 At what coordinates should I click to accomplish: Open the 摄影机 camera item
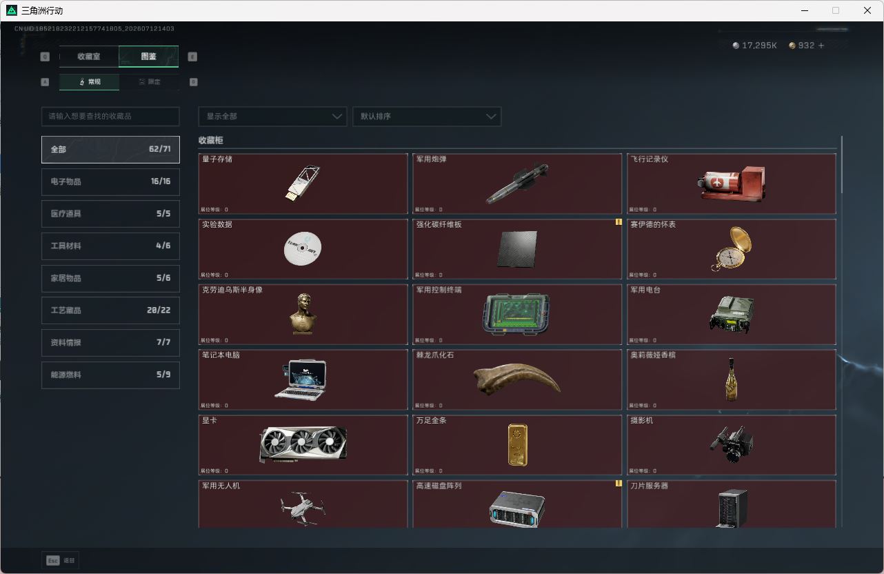tap(732, 445)
